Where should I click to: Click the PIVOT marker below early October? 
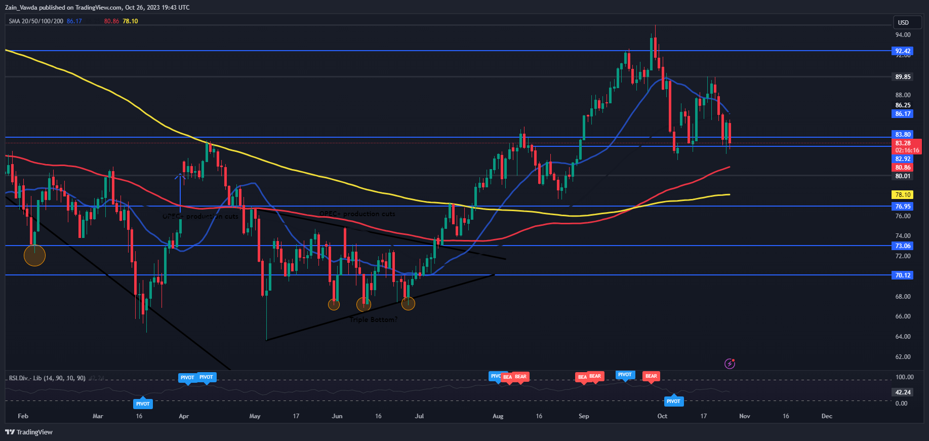click(x=673, y=402)
